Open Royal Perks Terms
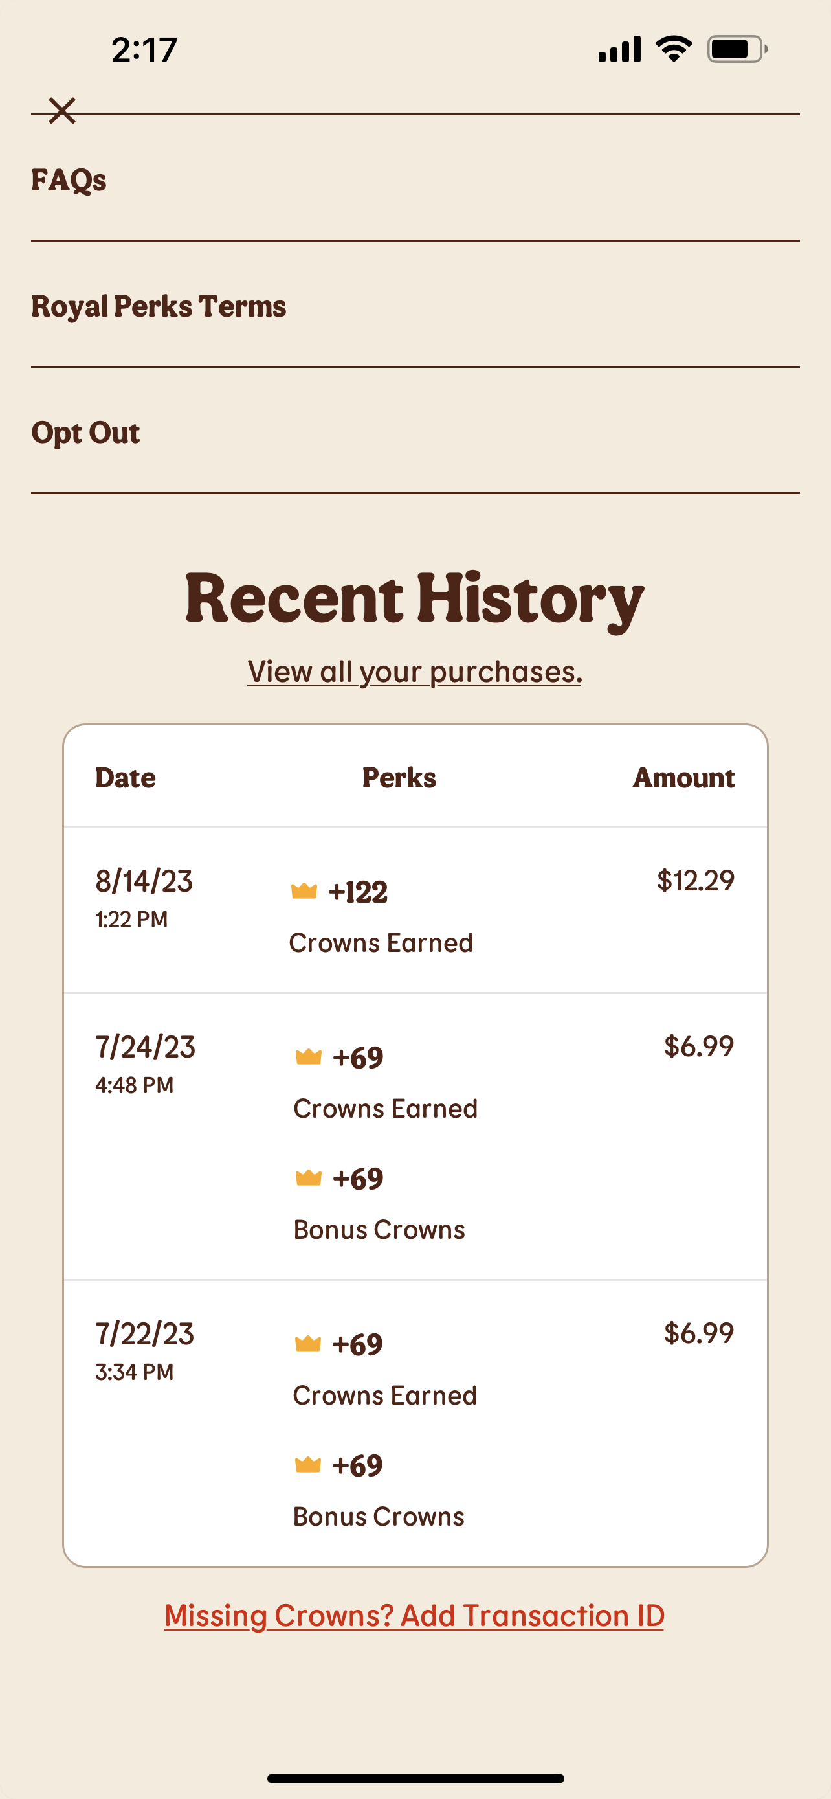Viewport: 831px width, 1799px height. pyautogui.click(x=159, y=306)
